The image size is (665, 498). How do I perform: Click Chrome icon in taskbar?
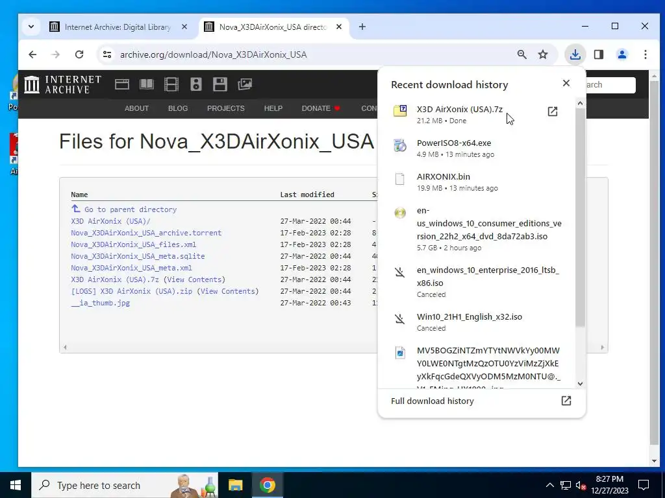(x=267, y=485)
